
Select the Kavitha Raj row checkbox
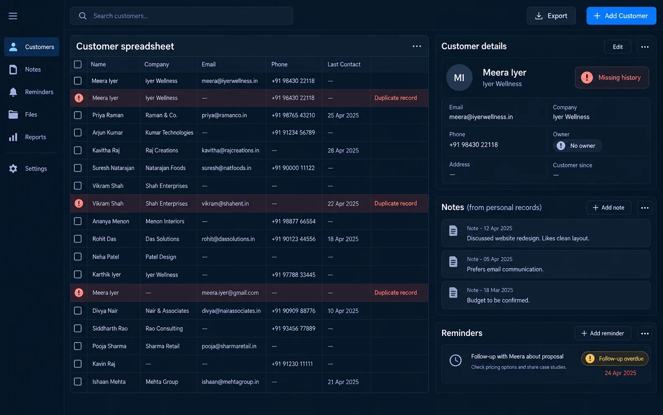78,150
